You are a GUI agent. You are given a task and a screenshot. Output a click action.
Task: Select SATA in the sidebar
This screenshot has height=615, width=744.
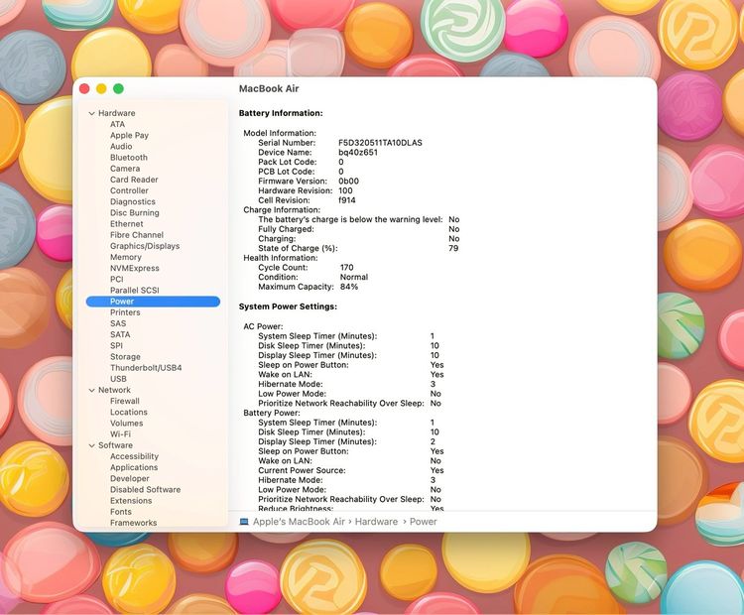120,334
